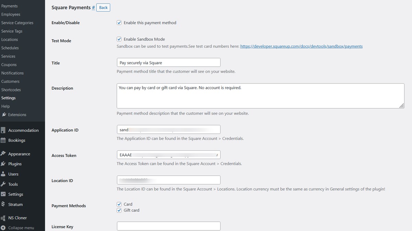The image size is (412, 231).
Task: Uncheck Enable this payment method
Action: tap(119, 23)
